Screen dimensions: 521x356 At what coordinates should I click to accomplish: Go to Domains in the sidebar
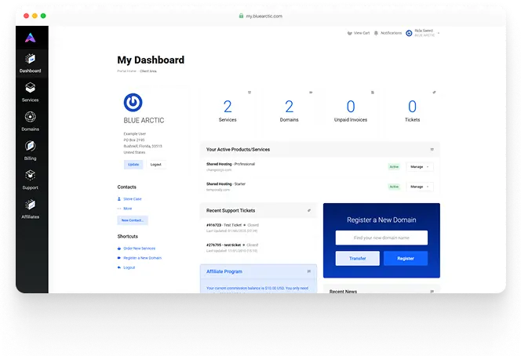point(31,121)
